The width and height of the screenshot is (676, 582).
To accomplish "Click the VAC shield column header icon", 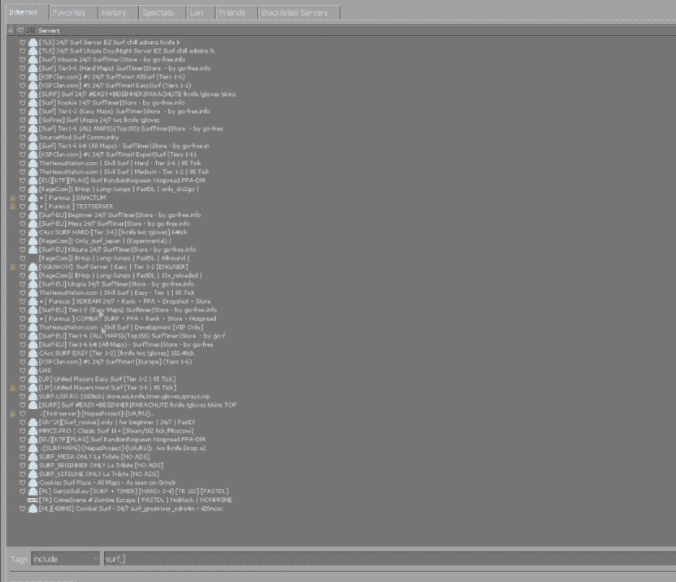I will coord(21,30).
